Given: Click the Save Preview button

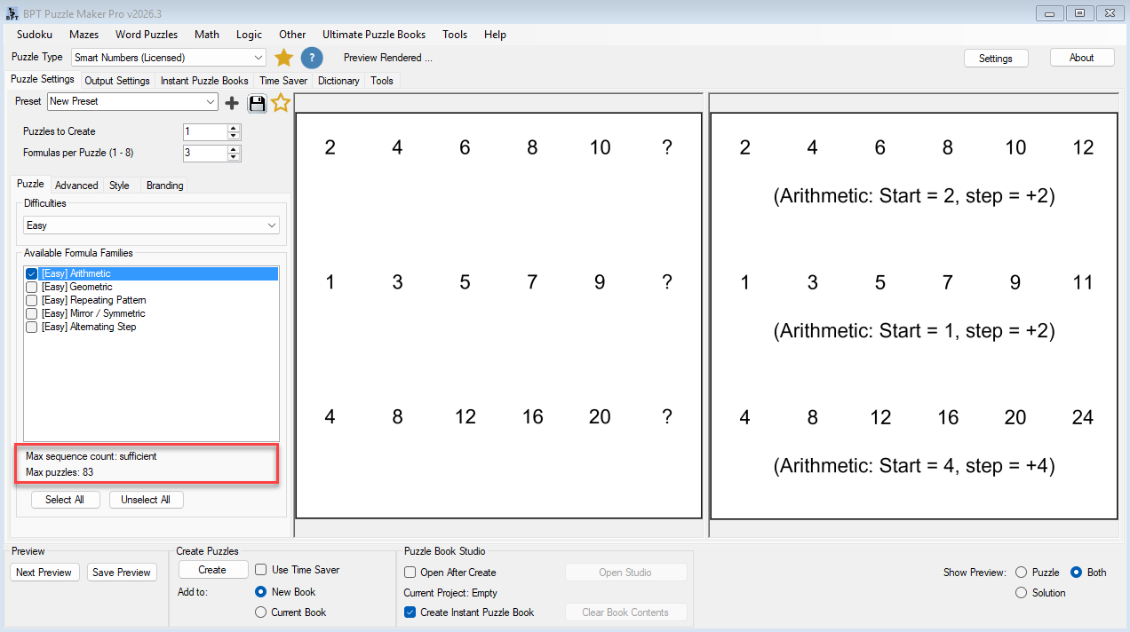Looking at the screenshot, I should click(122, 573).
